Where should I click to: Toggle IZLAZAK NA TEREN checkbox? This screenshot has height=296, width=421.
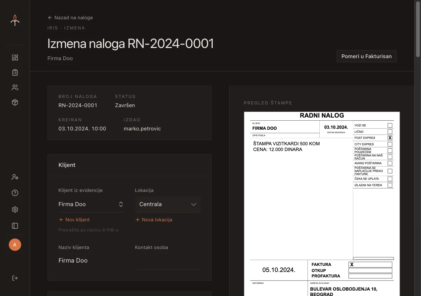pyautogui.click(x=390, y=185)
